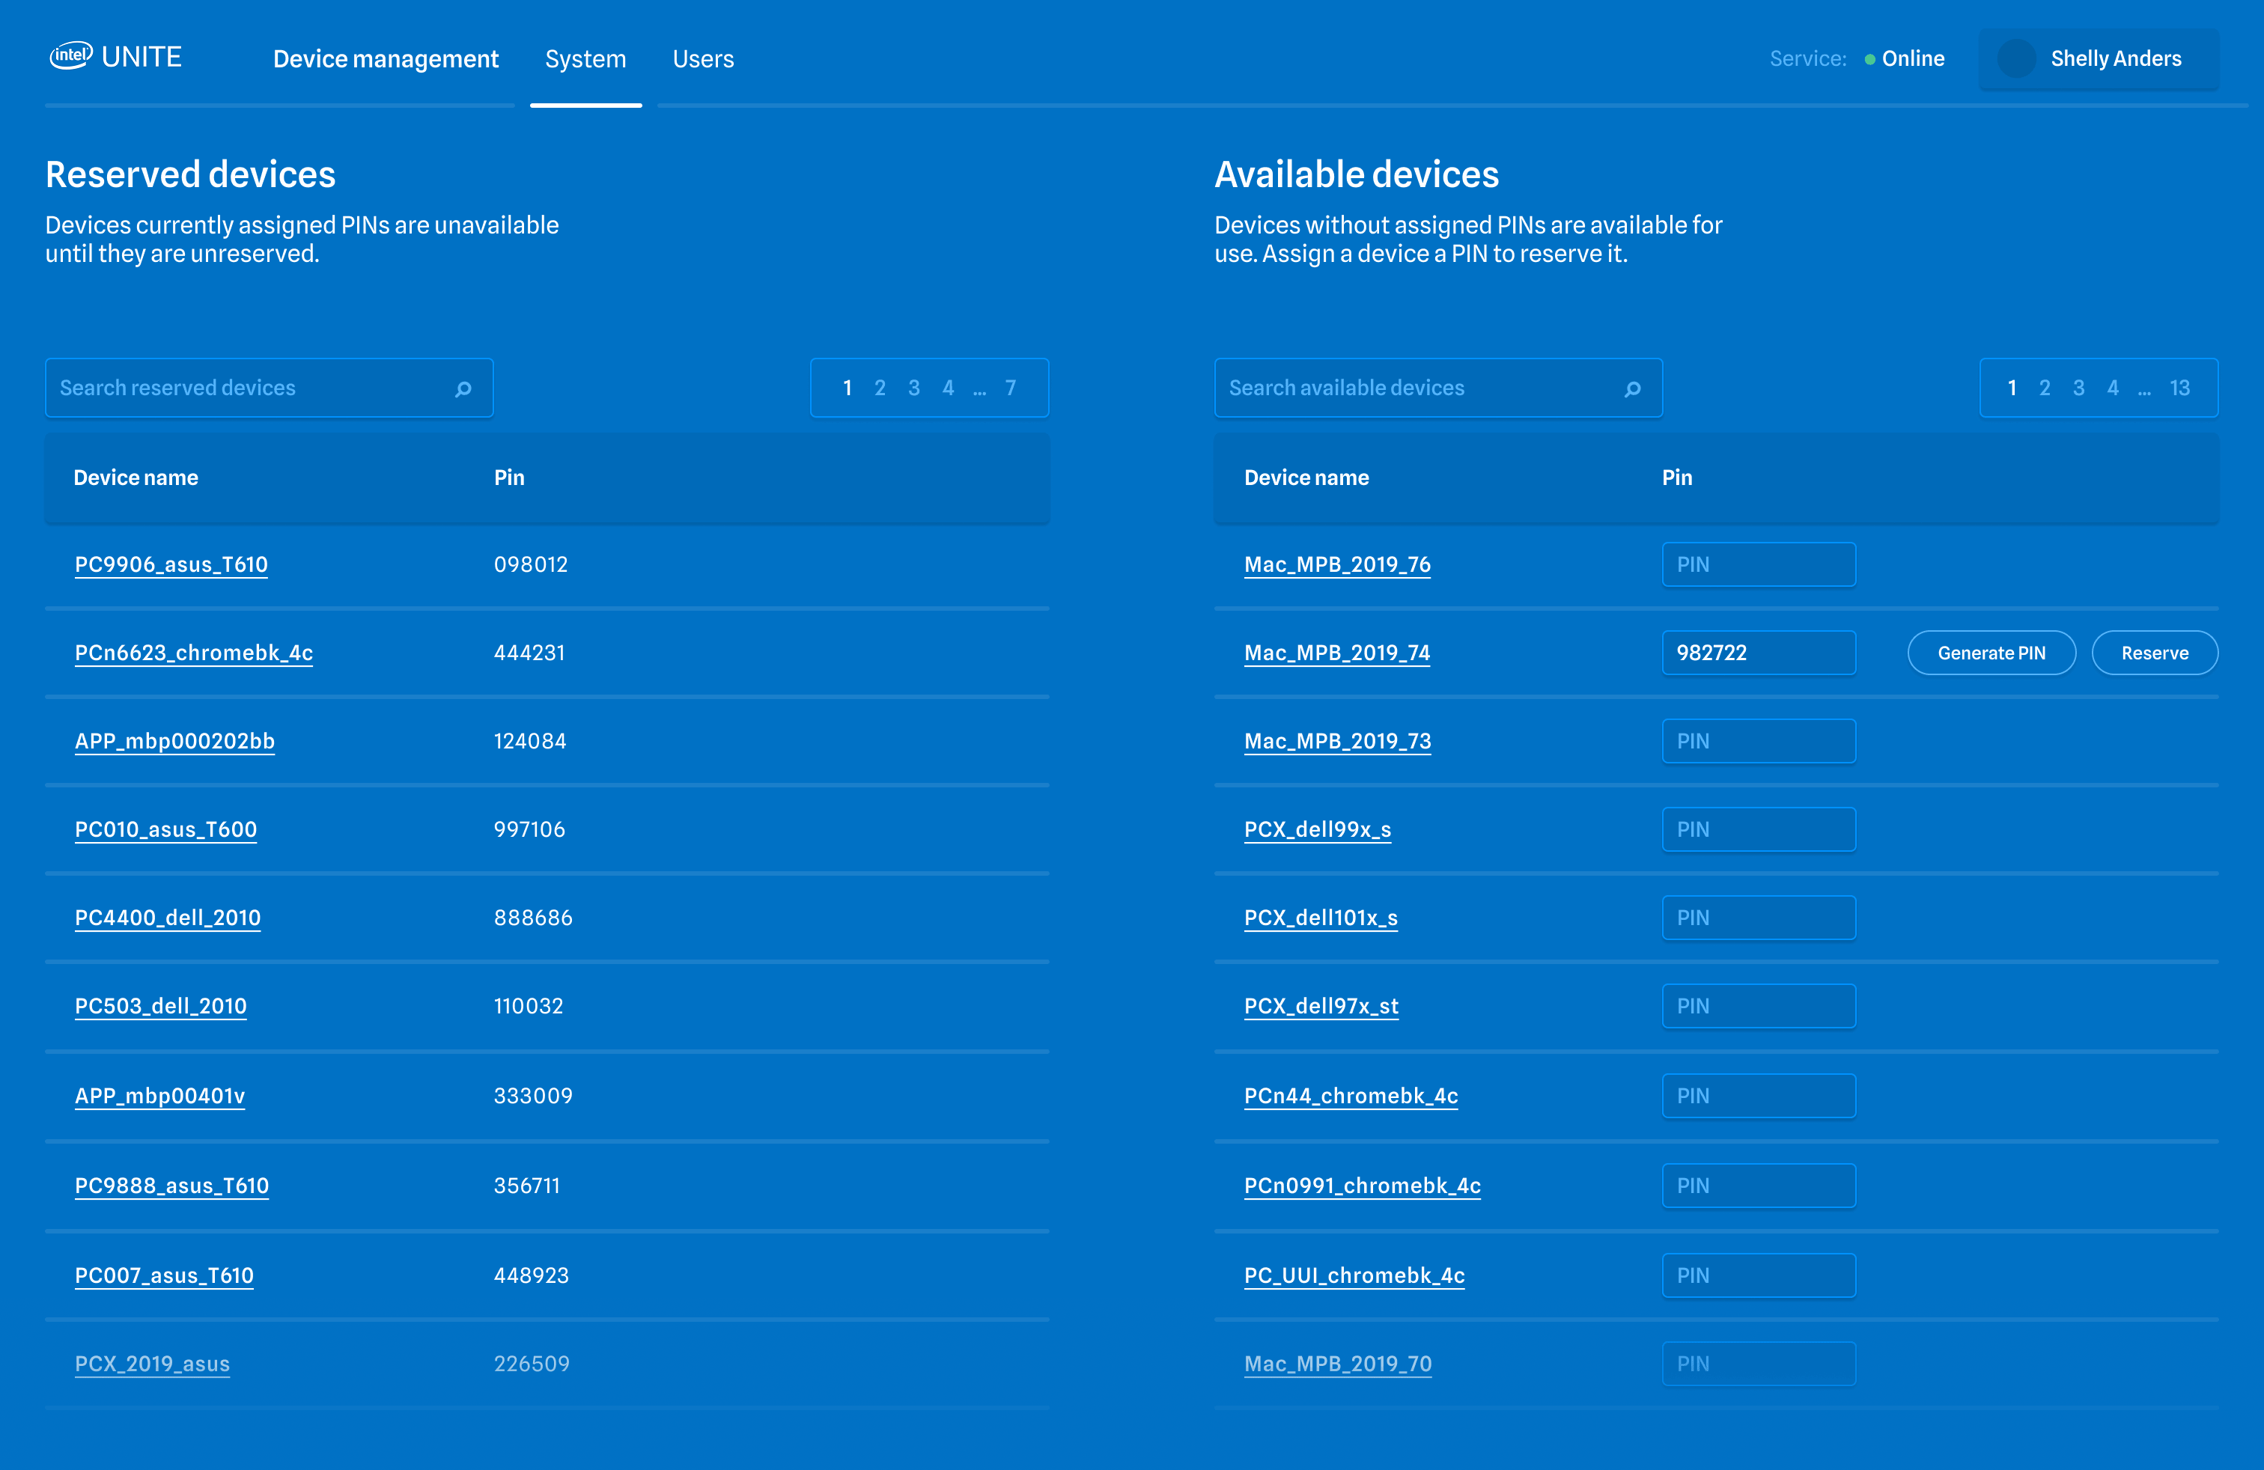Viewport: 2264px width, 1470px height.
Task: Click PIN field containing 982722
Action: click(x=1758, y=653)
